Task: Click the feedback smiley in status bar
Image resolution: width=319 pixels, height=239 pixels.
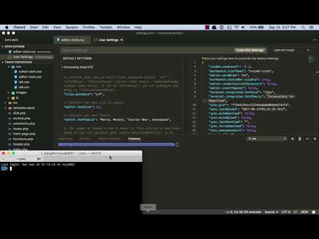Action: tap(314, 212)
